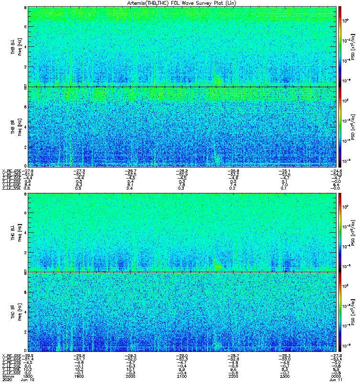Click the 10^0 tick on THB B⊥ color bar

345,21
